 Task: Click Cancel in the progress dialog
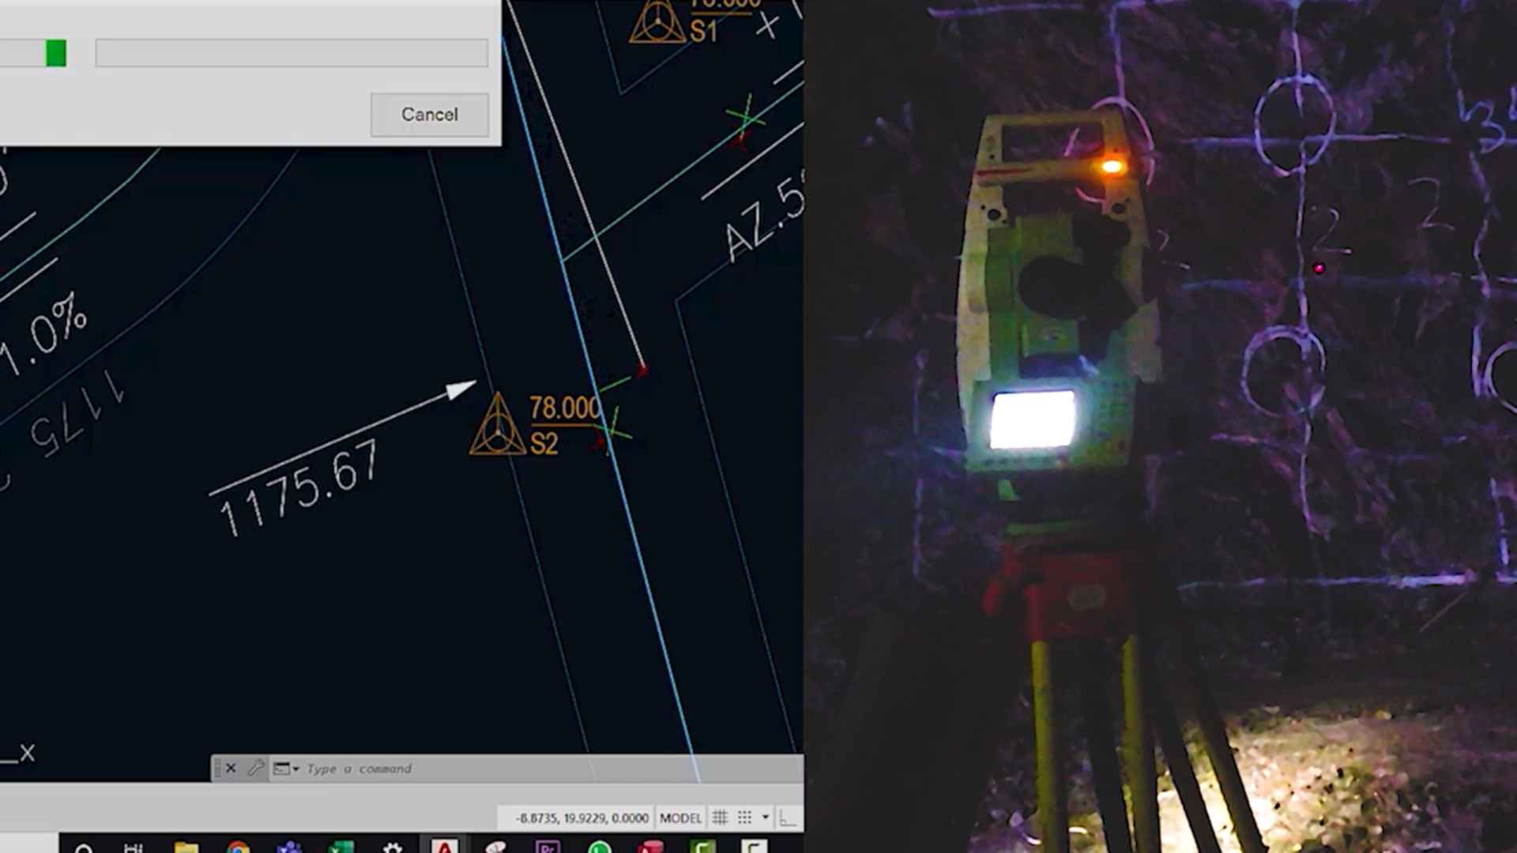(429, 114)
